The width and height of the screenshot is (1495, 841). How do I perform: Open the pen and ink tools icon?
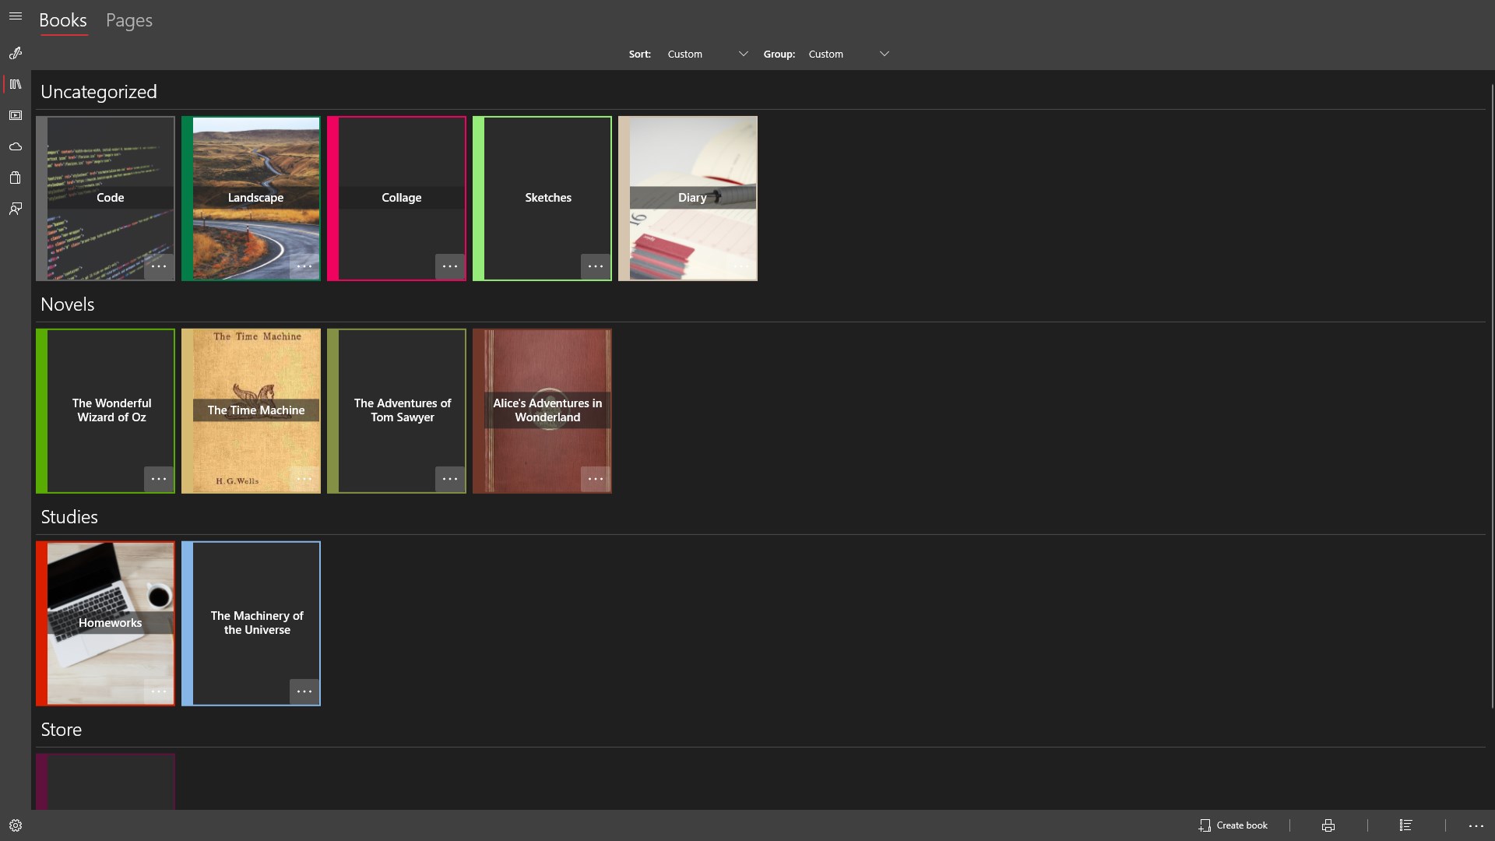click(16, 53)
